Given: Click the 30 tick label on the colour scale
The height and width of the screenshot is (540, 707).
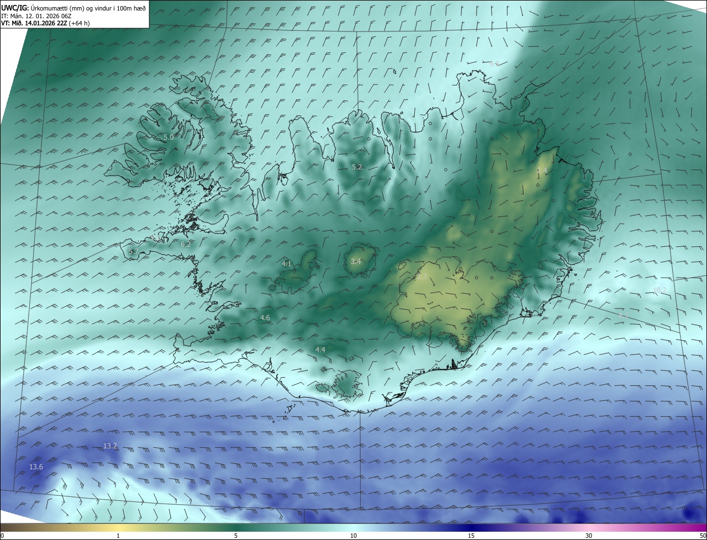Looking at the screenshot, I should [589, 536].
